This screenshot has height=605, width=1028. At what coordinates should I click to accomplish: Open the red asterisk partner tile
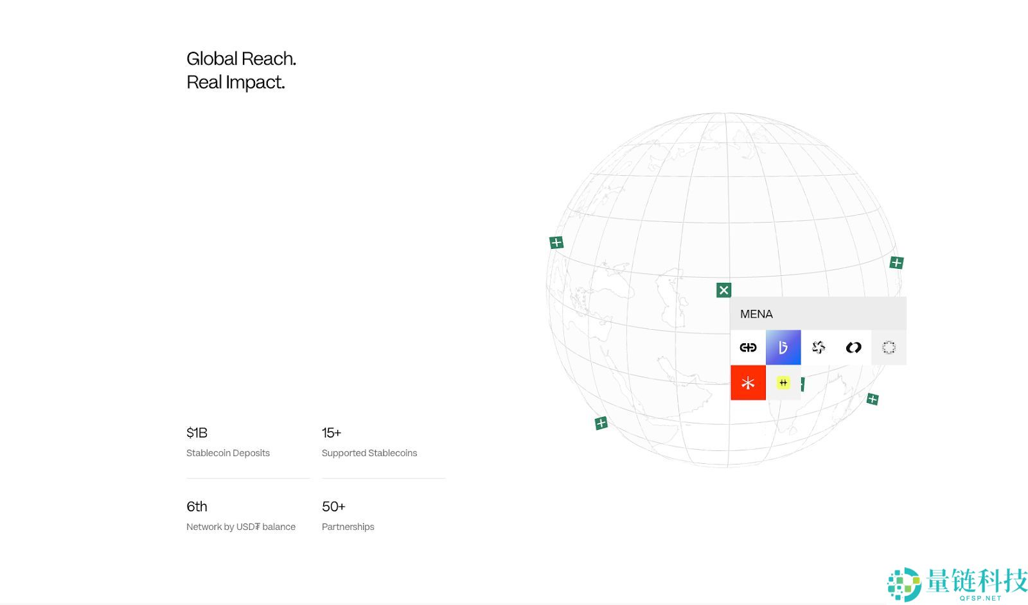pos(748,383)
